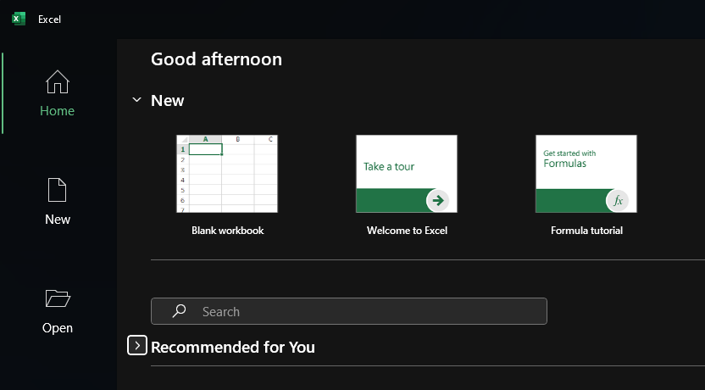The image size is (705, 390).
Task: Open the Get started with Formulas template
Action: click(586, 174)
